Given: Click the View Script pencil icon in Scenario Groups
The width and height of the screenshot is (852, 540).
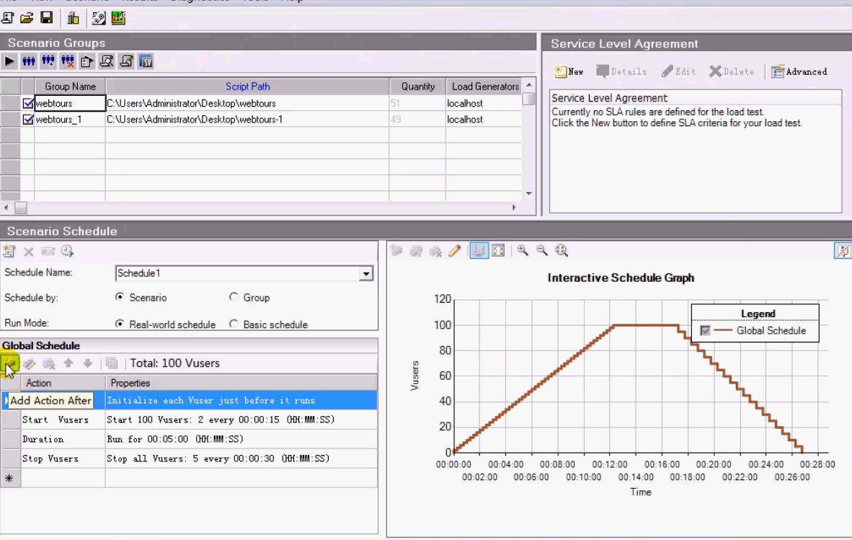Looking at the screenshot, I should click(x=126, y=61).
